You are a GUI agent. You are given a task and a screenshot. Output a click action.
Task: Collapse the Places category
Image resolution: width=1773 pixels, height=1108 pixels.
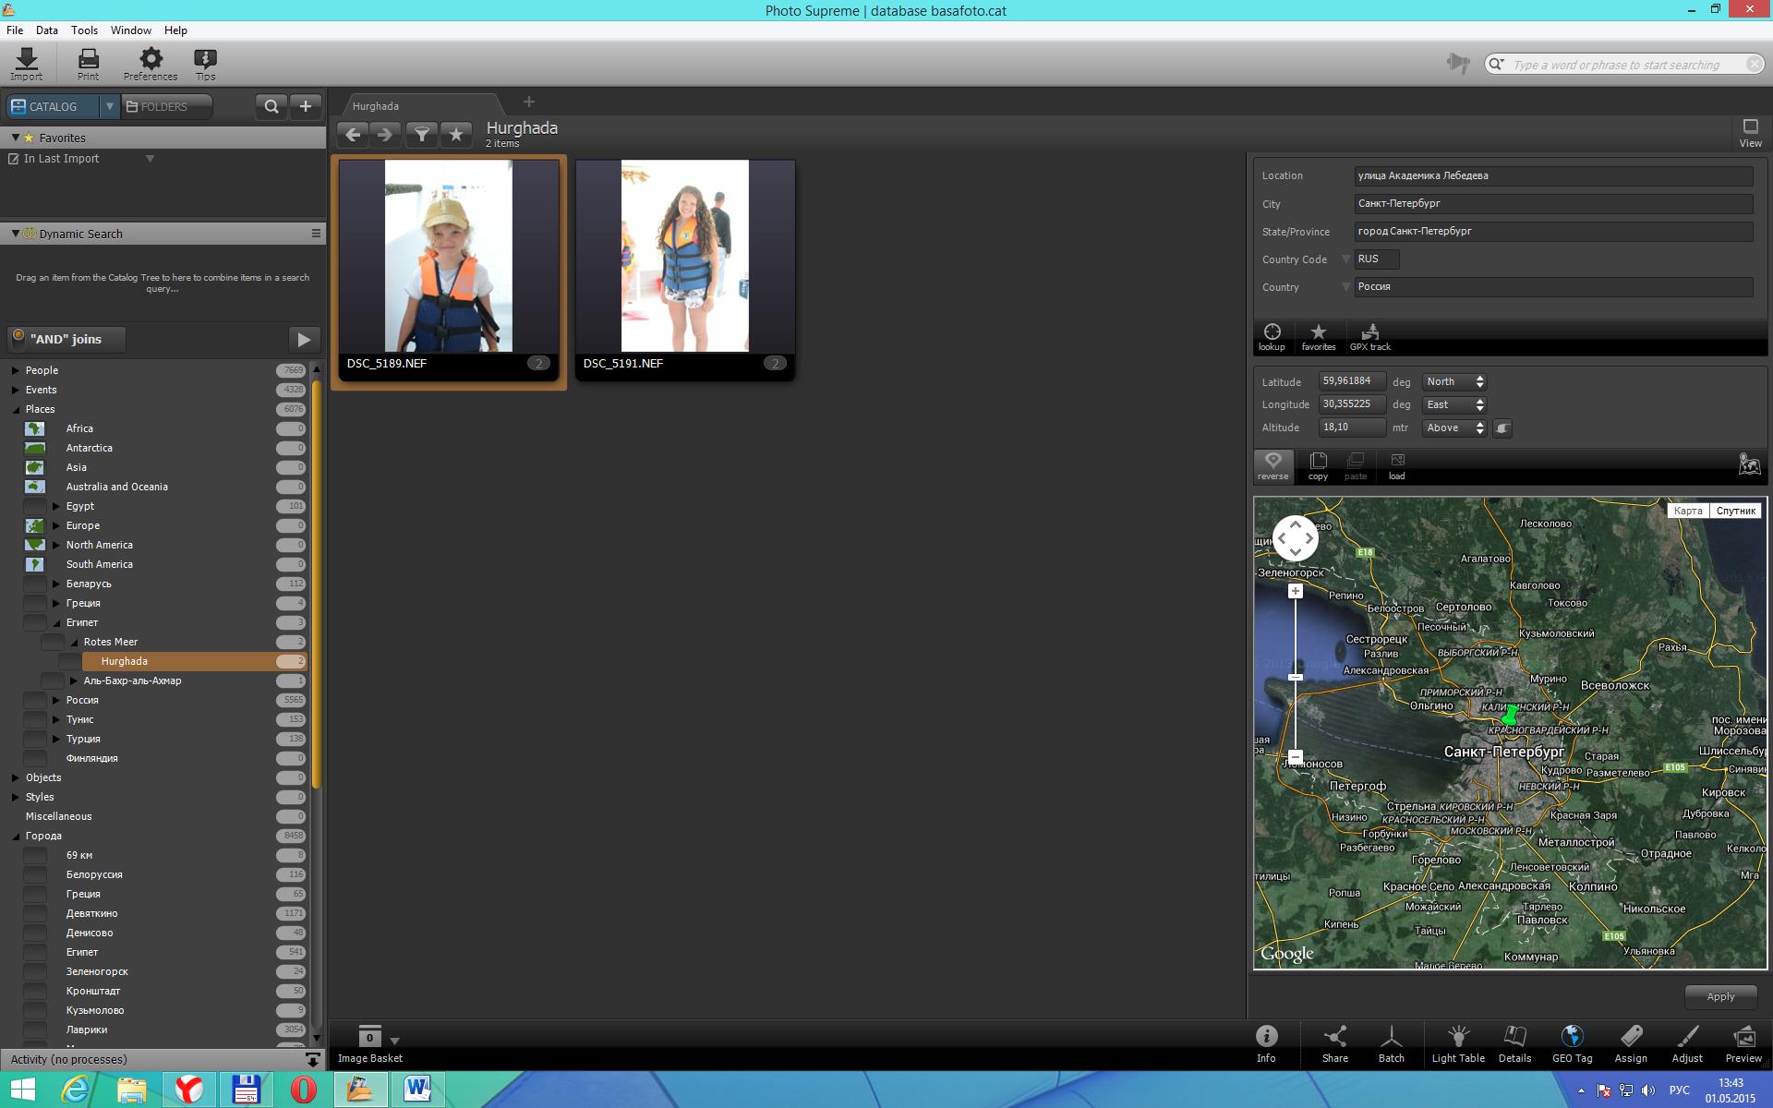point(16,409)
